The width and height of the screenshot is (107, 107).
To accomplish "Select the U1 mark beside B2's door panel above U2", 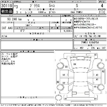I will 64,75.
